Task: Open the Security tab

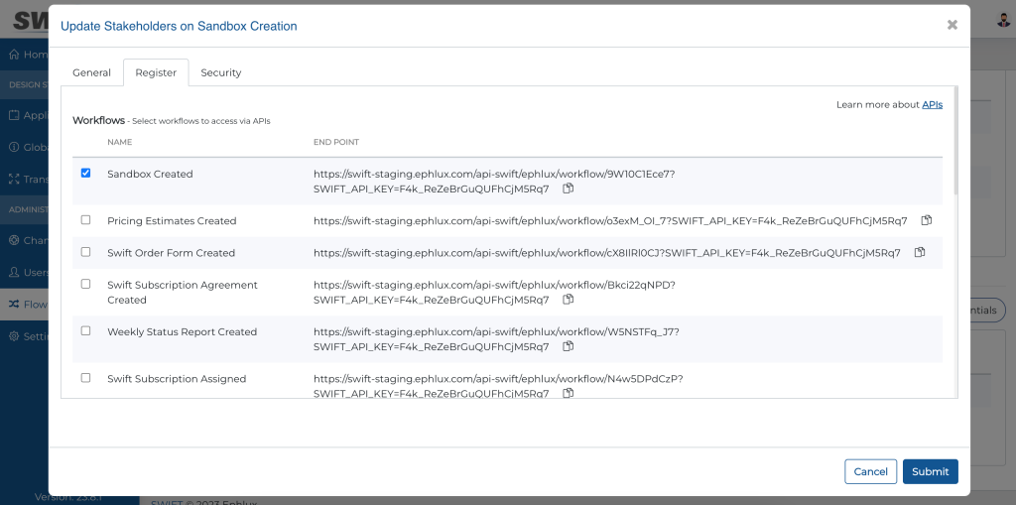Action: coord(221,72)
